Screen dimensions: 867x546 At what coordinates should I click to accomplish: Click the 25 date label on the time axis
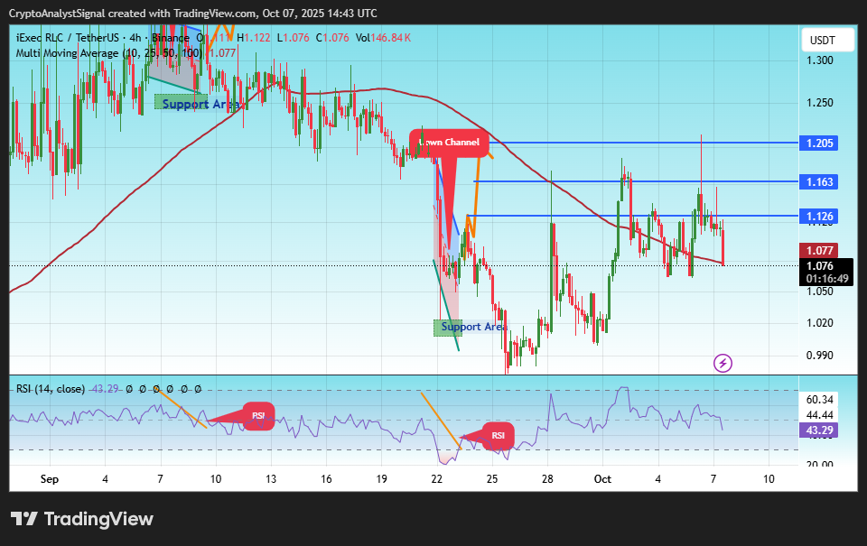click(x=492, y=479)
